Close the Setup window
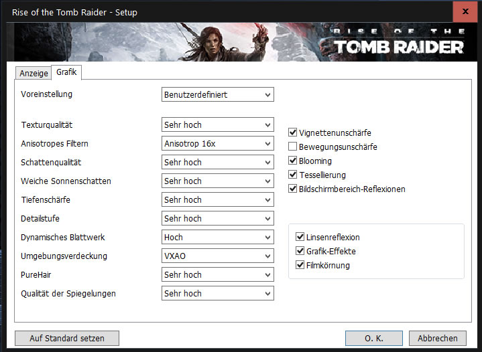 tap(465, 11)
